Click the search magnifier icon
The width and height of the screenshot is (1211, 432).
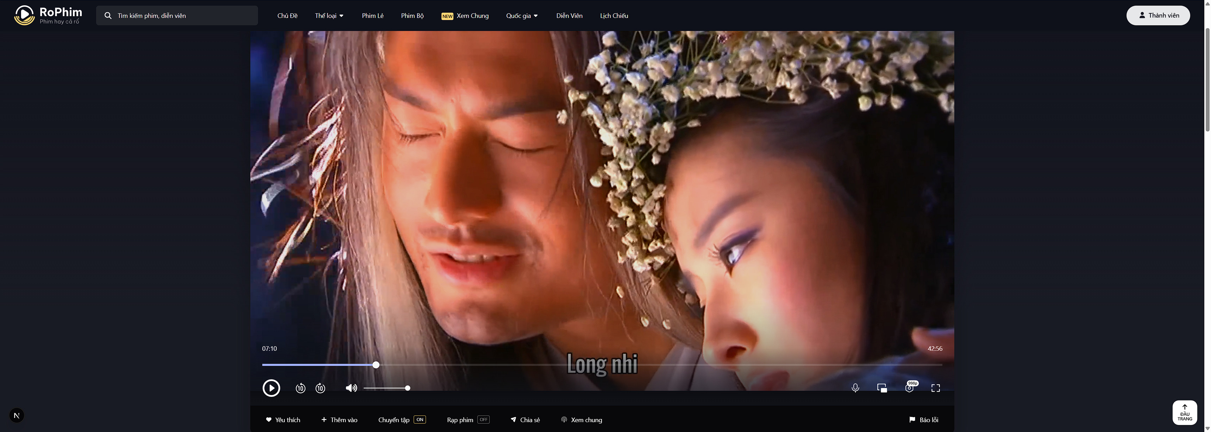click(x=108, y=15)
